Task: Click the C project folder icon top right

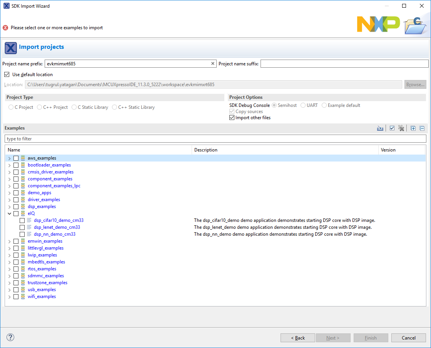Action: 415,26
